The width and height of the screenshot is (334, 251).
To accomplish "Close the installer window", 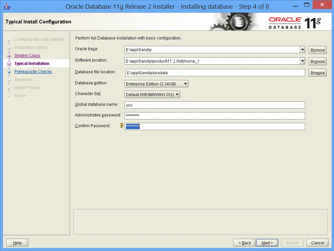I will [322, 5].
